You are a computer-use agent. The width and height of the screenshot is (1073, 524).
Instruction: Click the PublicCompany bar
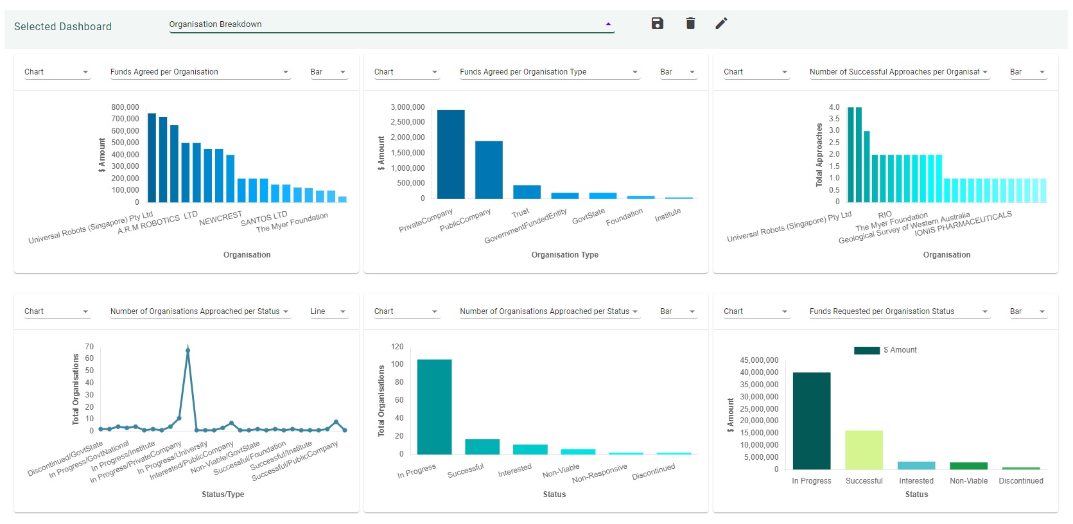point(489,170)
